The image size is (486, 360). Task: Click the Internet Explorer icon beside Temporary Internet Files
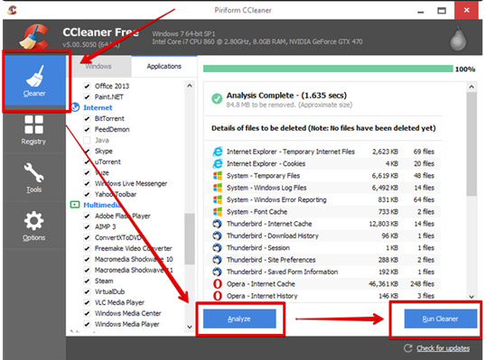pos(218,152)
